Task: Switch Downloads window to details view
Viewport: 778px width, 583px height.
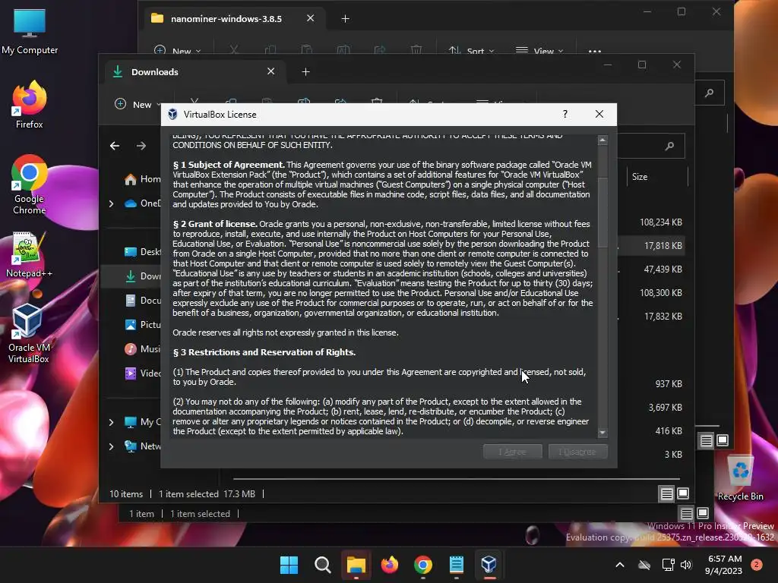Action: (667, 493)
